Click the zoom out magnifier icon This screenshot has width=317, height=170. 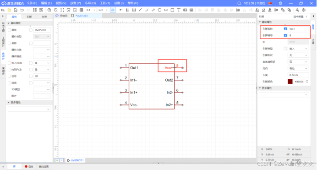click(56, 10)
